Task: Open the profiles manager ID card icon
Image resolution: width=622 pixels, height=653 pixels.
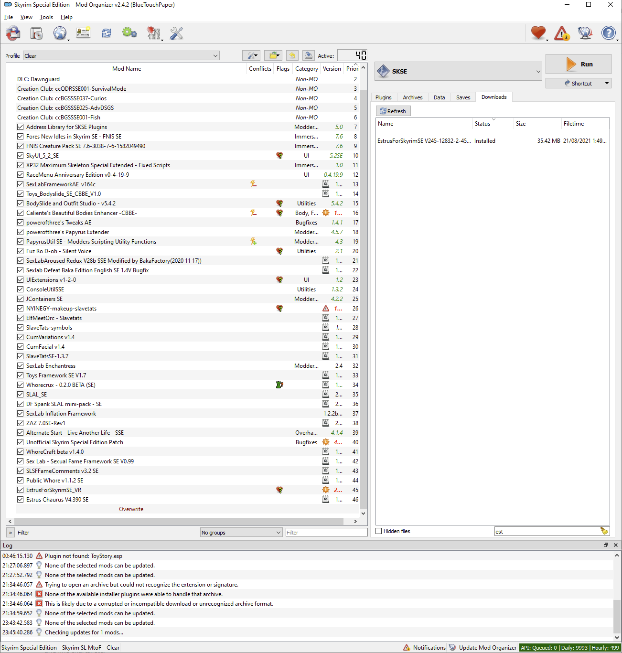Action: [x=83, y=33]
